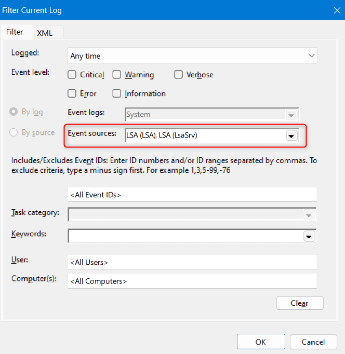Viewport: 345px width, 354px height.
Task: Enable the Error checkbox
Action: tap(72, 93)
